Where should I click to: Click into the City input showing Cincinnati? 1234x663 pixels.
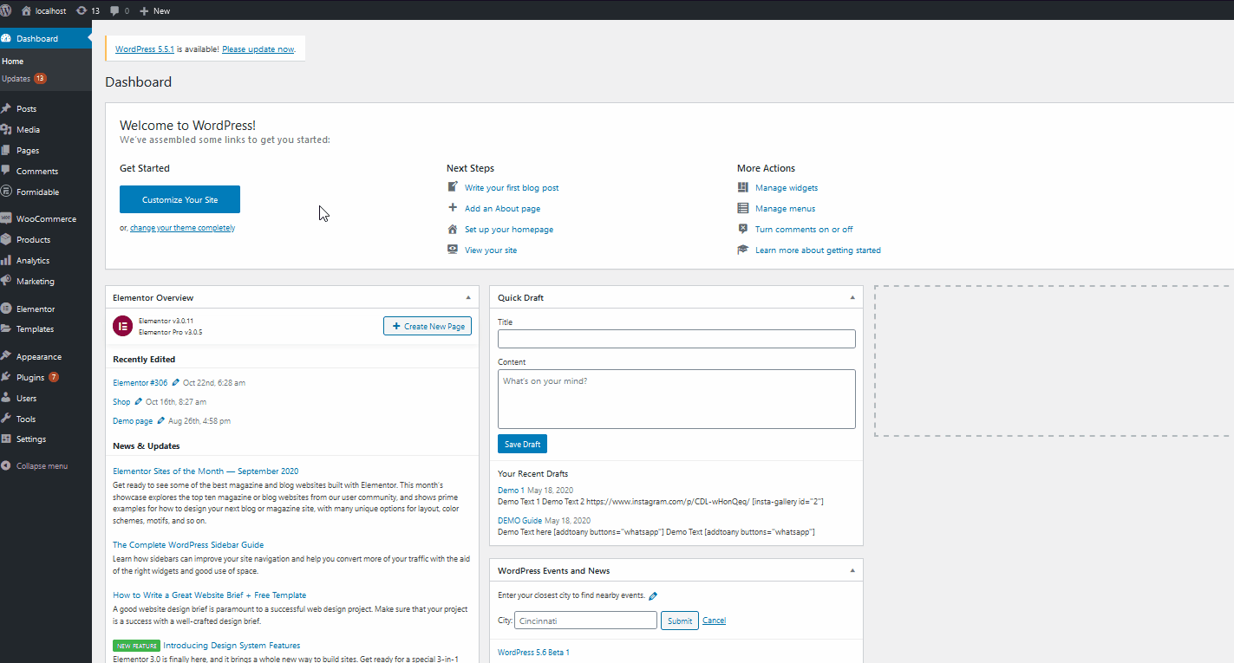tap(585, 621)
